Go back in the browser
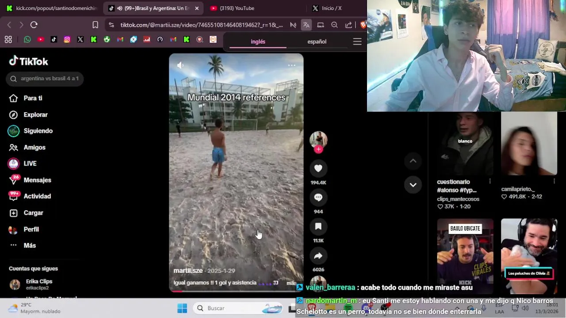Screen dimensions: 566x318 (9, 25)
